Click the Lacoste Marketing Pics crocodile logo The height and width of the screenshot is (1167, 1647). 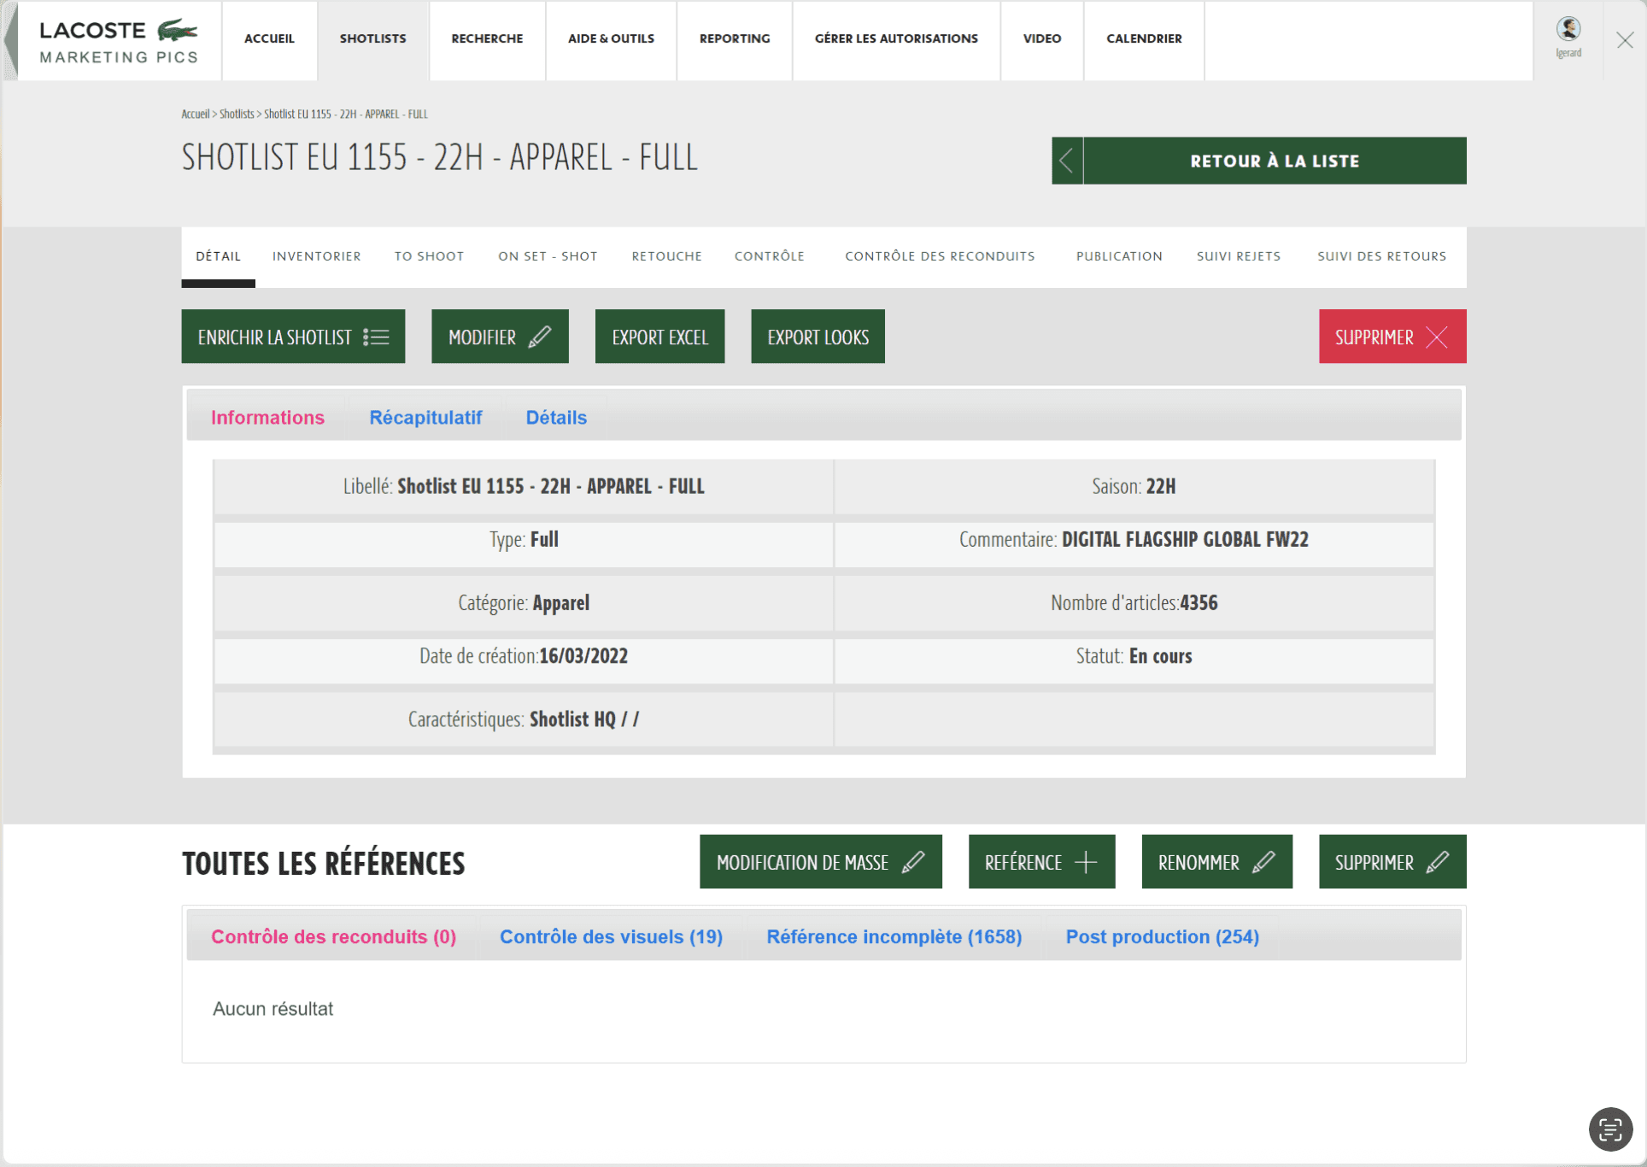click(x=178, y=31)
